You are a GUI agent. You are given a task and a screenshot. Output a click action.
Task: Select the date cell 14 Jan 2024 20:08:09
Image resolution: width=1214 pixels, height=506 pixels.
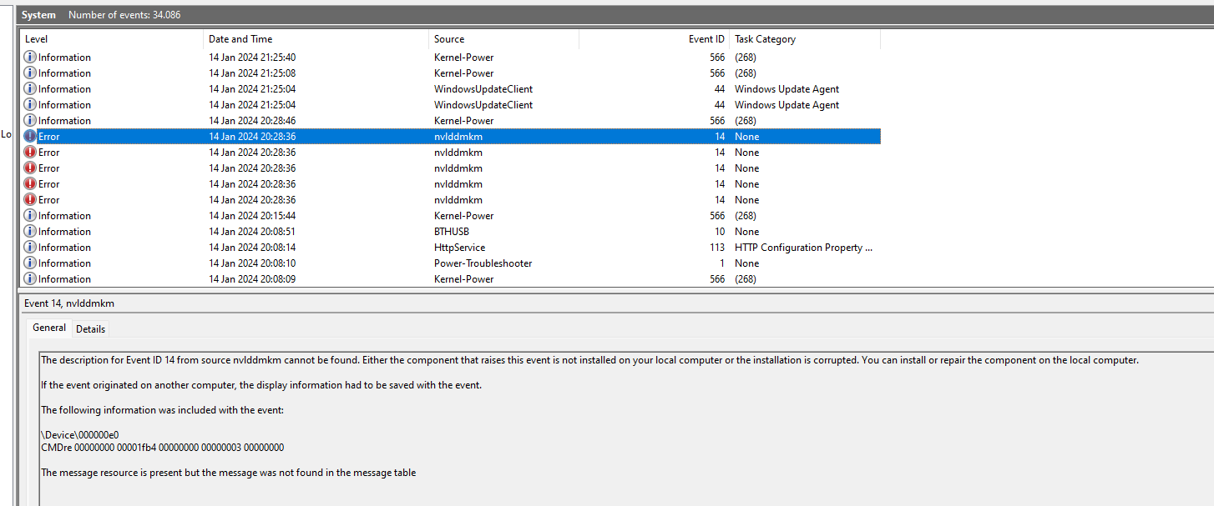[x=252, y=279]
